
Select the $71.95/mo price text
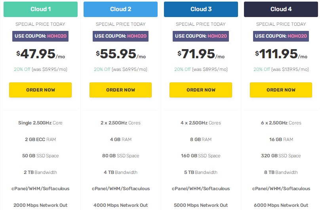[x=201, y=54]
